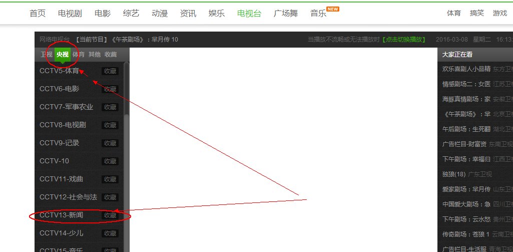This screenshot has height=252, width=513.
Task: Go to the 广场舞 section
Action: 286,14
